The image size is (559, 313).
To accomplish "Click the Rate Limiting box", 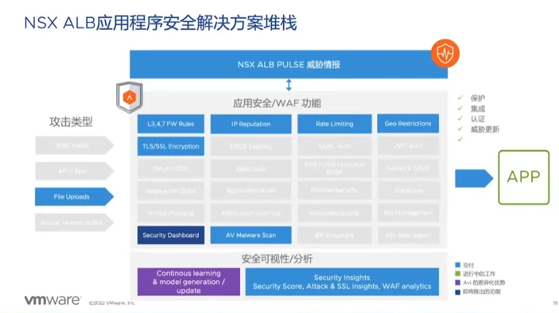I will coord(335,124).
